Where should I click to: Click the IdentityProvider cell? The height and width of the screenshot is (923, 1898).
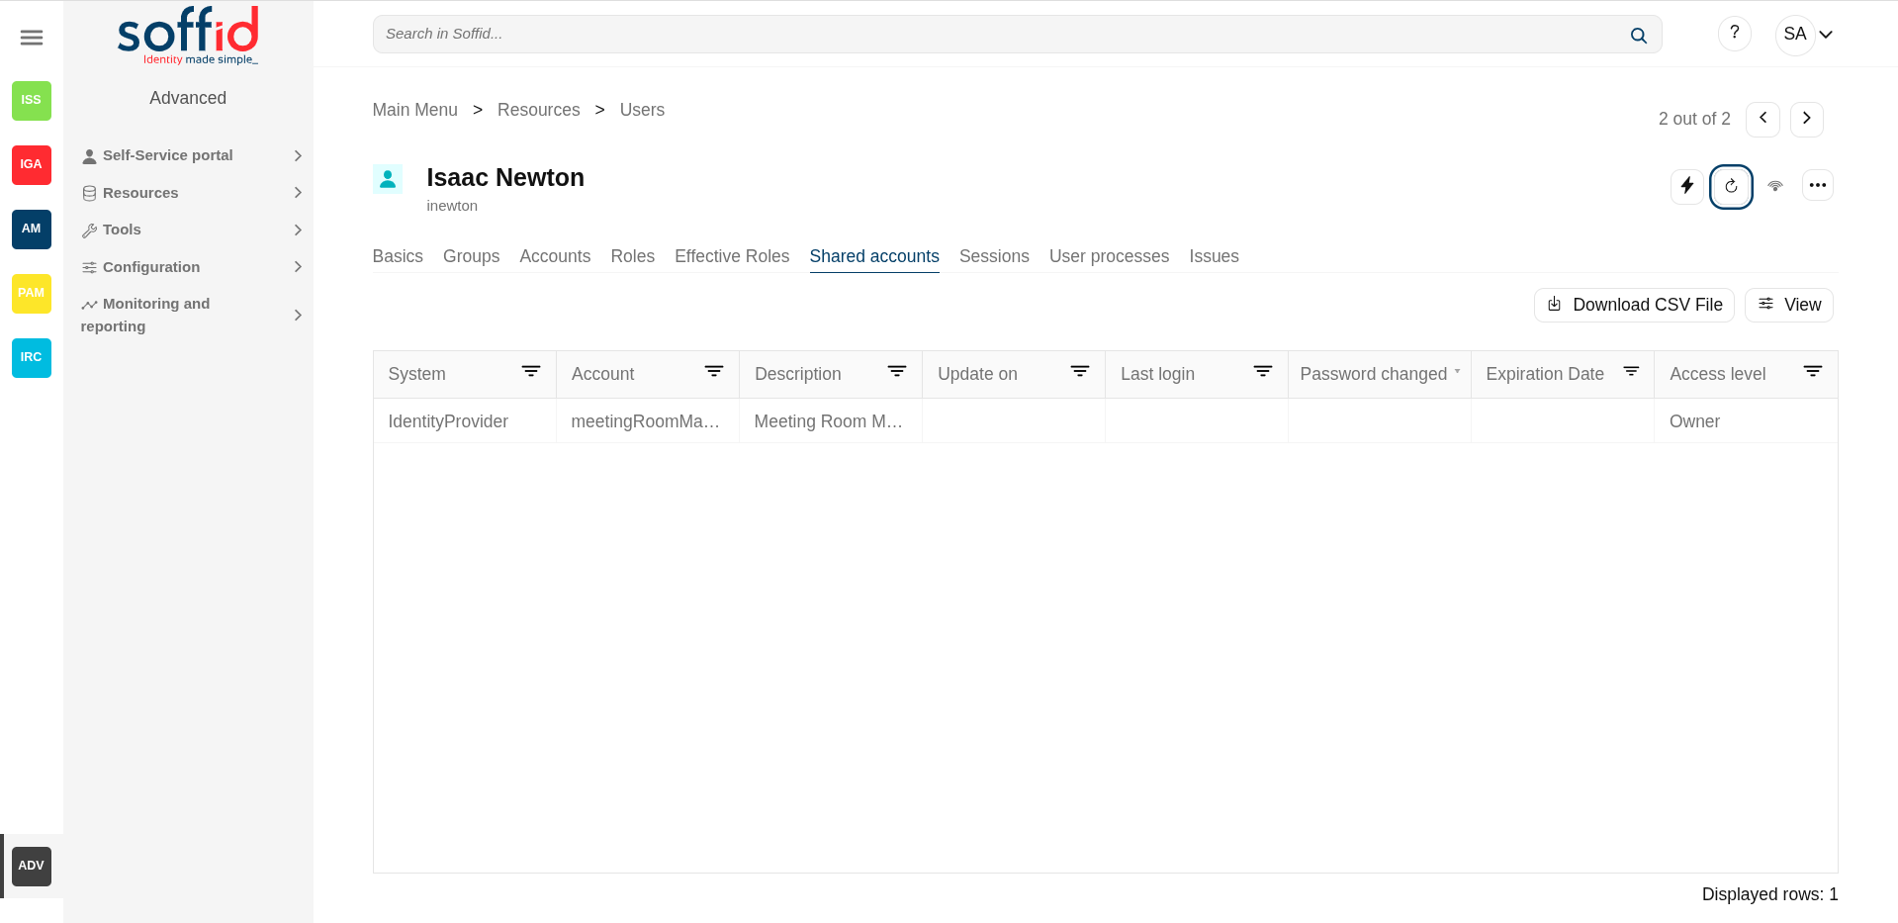click(465, 421)
